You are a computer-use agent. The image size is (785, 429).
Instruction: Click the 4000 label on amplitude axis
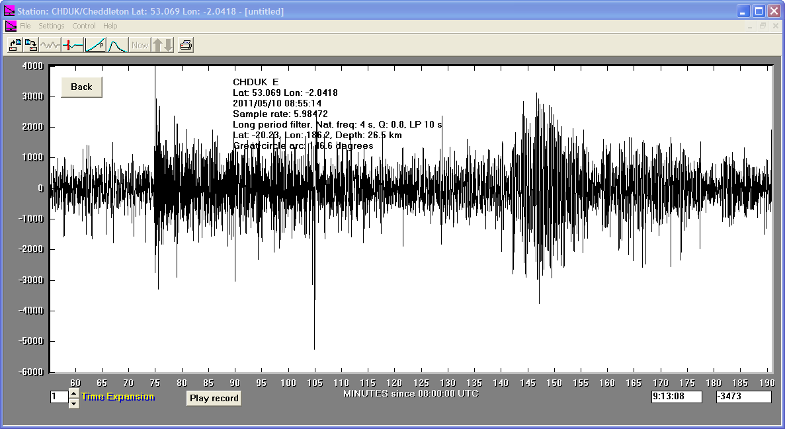[33, 66]
